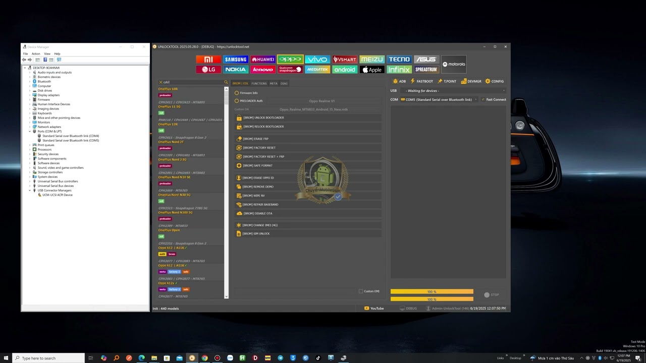Open the ADB tool

click(399, 81)
